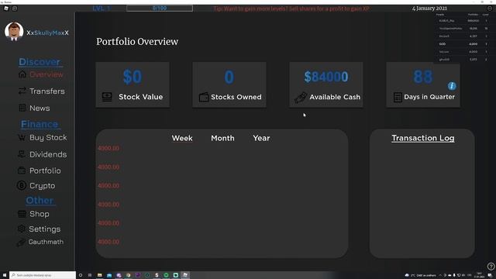Open the chat icon beside the Roblox menu
This screenshot has width=496, height=279.
coord(15,9)
